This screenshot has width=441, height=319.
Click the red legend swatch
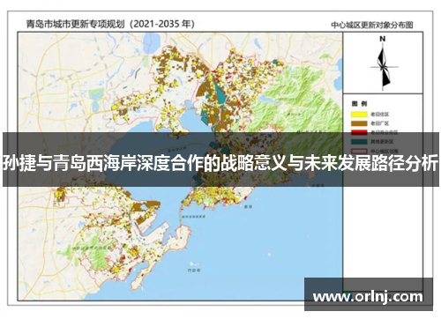click(x=359, y=132)
